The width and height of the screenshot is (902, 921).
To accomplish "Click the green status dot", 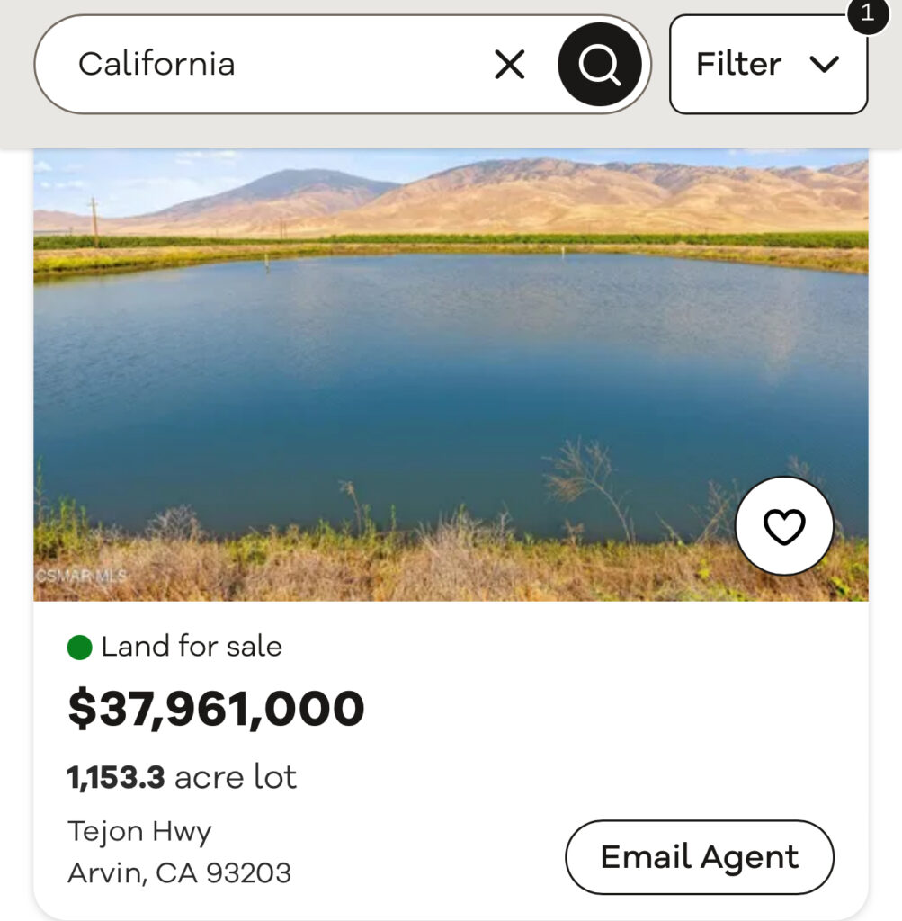I will click(80, 648).
